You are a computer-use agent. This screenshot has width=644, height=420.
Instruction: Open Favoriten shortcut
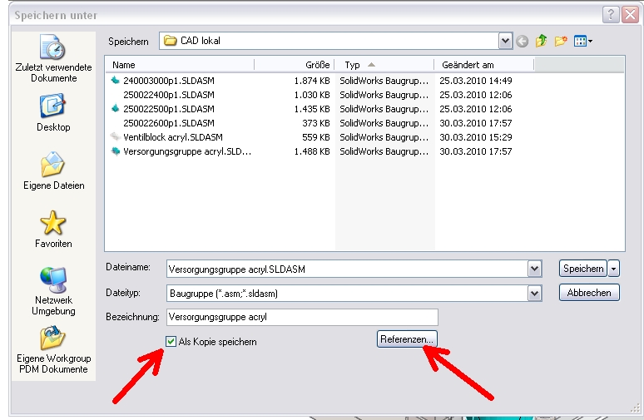point(53,229)
